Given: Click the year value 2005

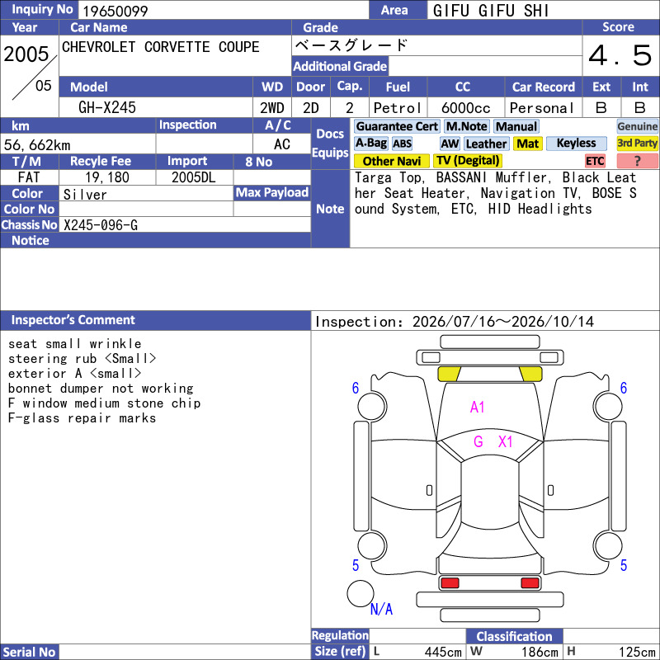Looking at the screenshot, I should click(x=26, y=54).
